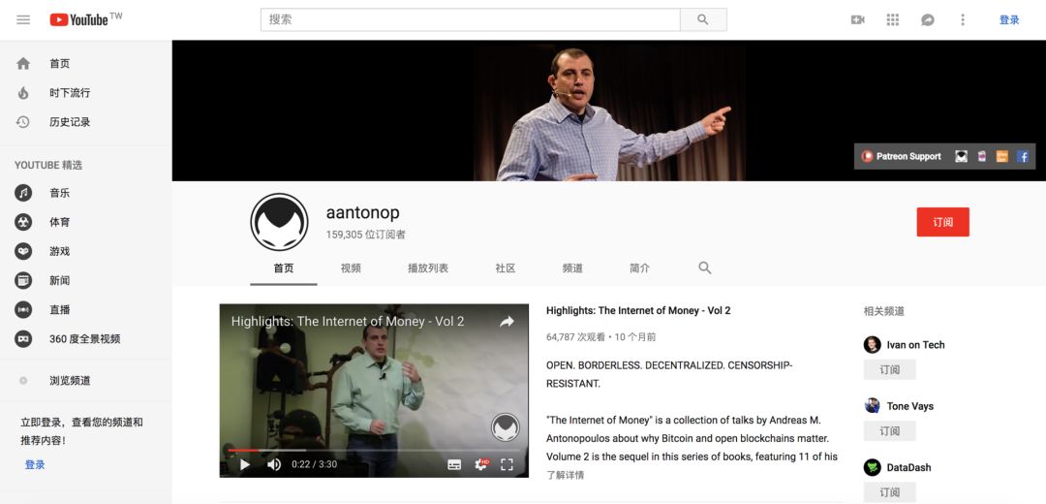
Task: Open the messages share bubble icon
Action: [927, 20]
